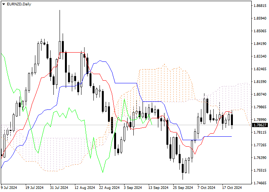Viewport: 269px width, 192px height.
Task: Click the 17 Oct 2024 date label
Action: [232, 188]
